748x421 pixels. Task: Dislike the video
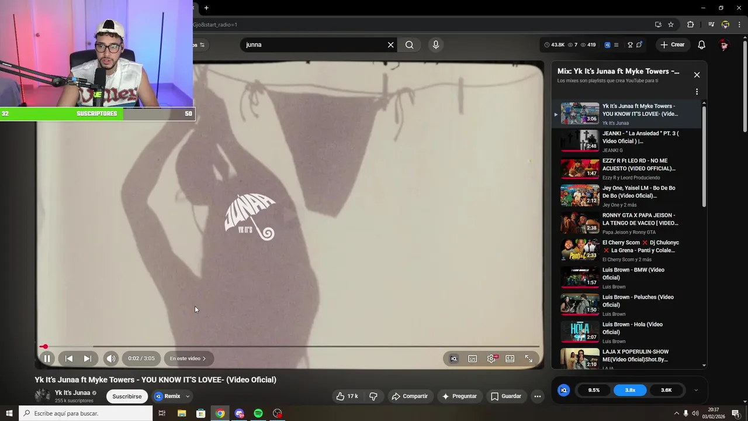point(373,396)
